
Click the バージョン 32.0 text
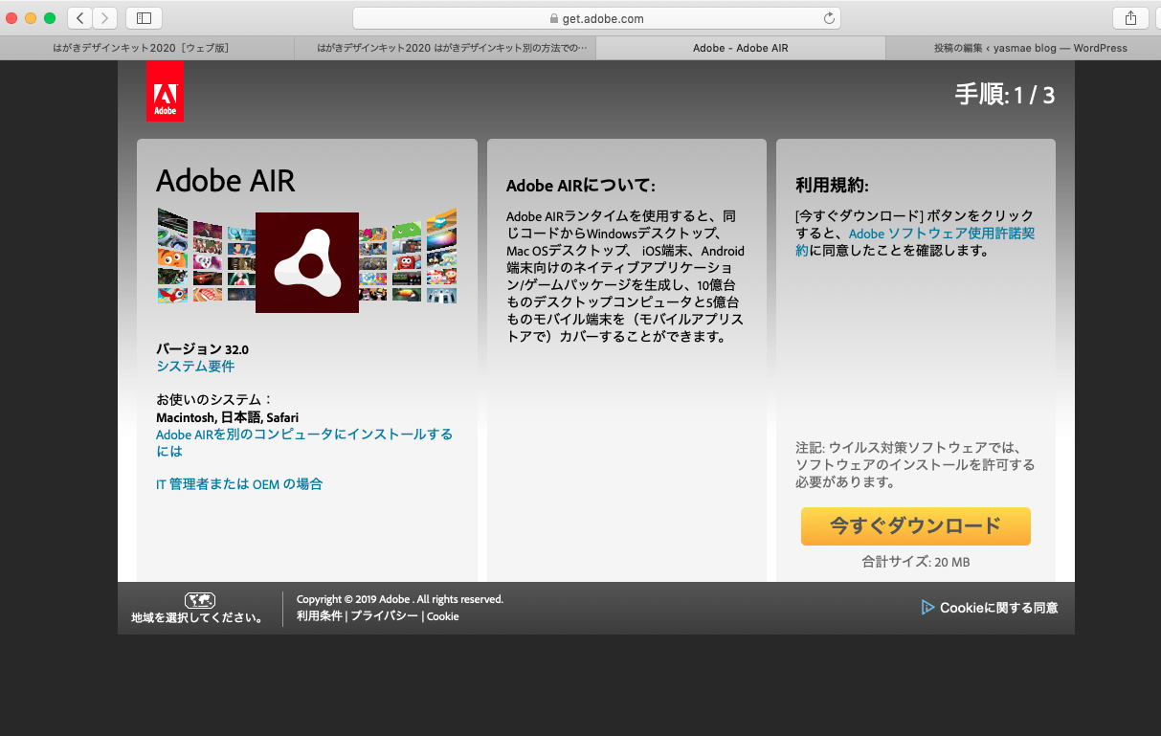[x=202, y=349]
